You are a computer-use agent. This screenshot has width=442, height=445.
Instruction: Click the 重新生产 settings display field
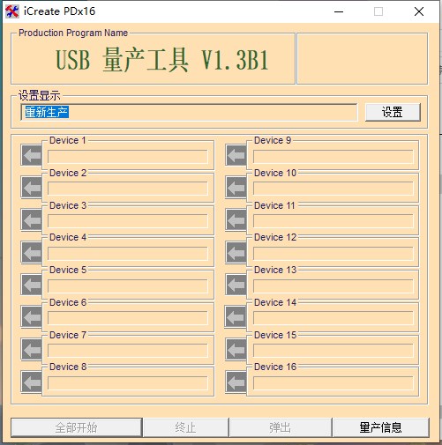point(189,112)
